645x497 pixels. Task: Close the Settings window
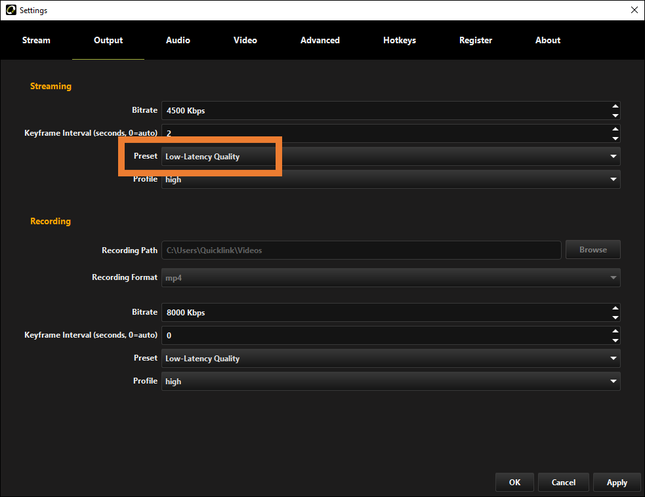pos(635,10)
